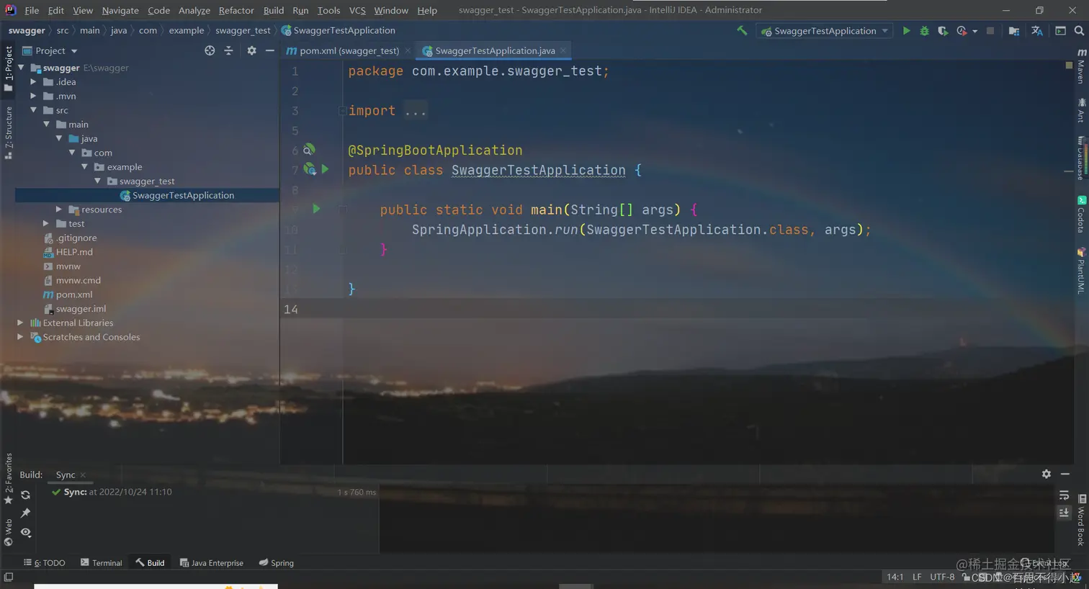Screen dimensions: 1089x589
Task: Click the Reload sync icon in Build panel
Action: 25,495
